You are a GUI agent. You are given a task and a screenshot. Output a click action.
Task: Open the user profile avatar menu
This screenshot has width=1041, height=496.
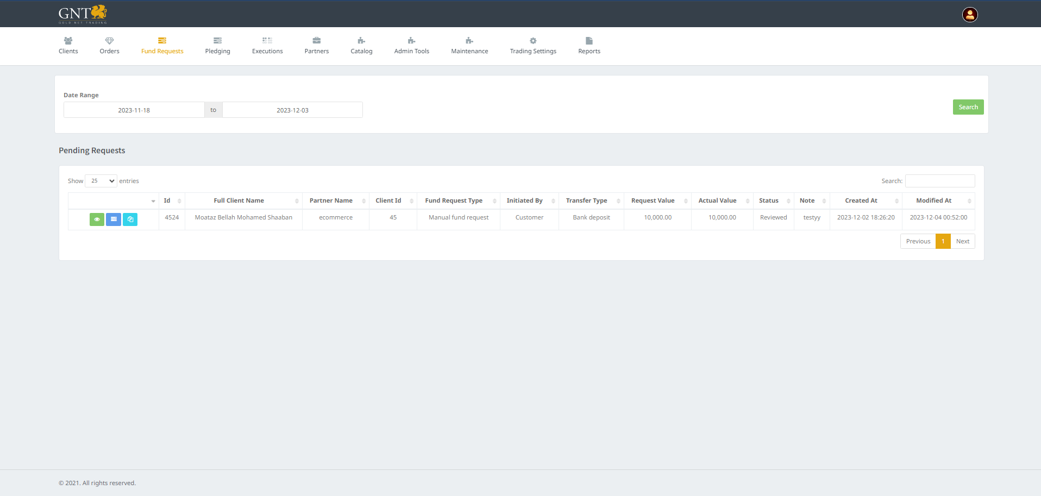[970, 15]
